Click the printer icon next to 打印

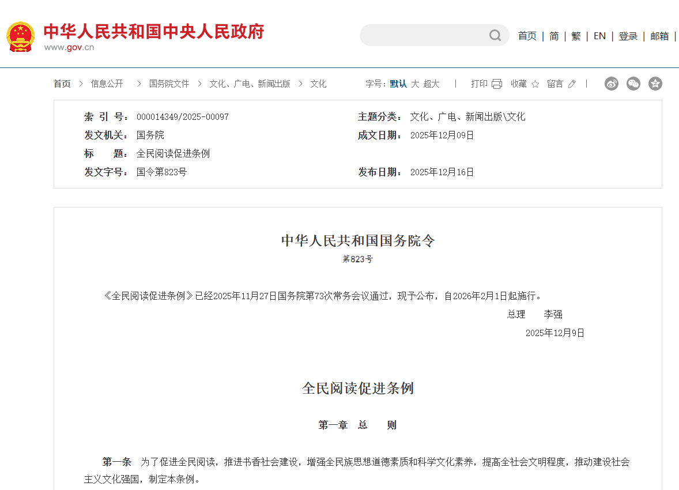tap(497, 84)
